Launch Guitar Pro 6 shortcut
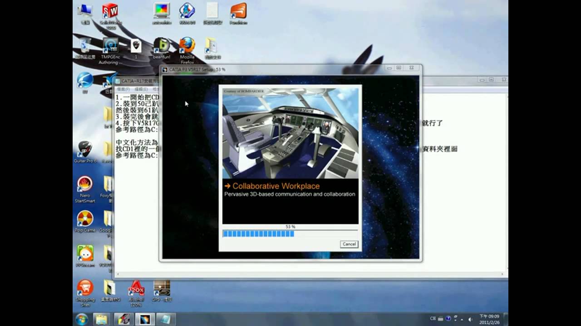The width and height of the screenshot is (581, 326). 85,152
